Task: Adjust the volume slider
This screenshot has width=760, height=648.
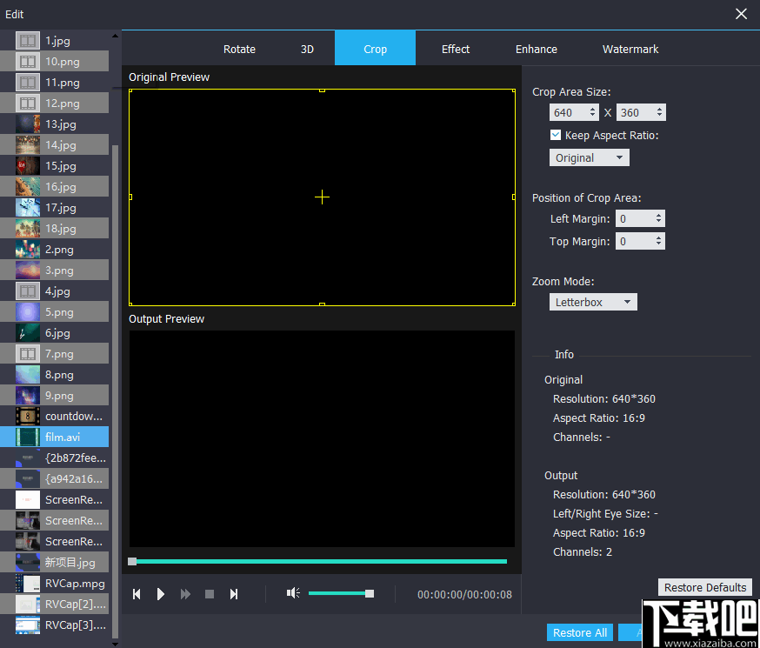Action: pos(369,593)
